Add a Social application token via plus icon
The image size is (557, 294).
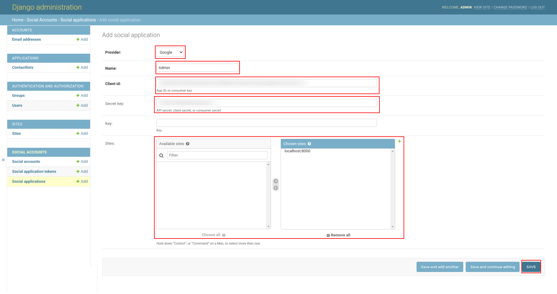[x=82, y=171]
